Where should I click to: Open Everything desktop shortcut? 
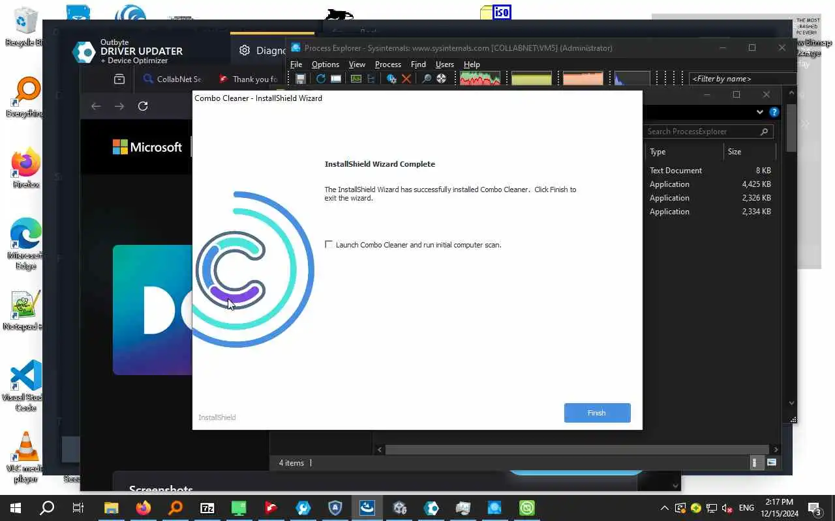(25, 98)
